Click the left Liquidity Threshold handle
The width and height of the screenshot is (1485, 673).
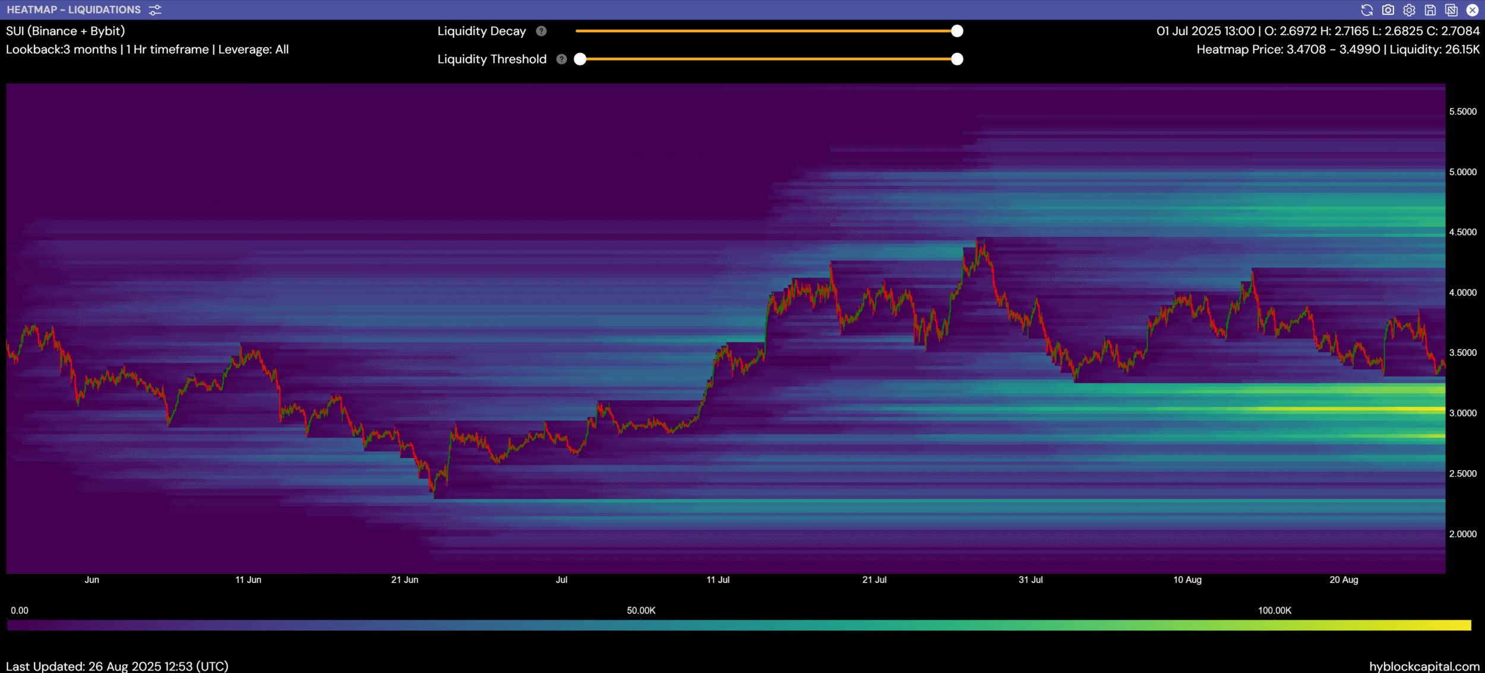[580, 59]
